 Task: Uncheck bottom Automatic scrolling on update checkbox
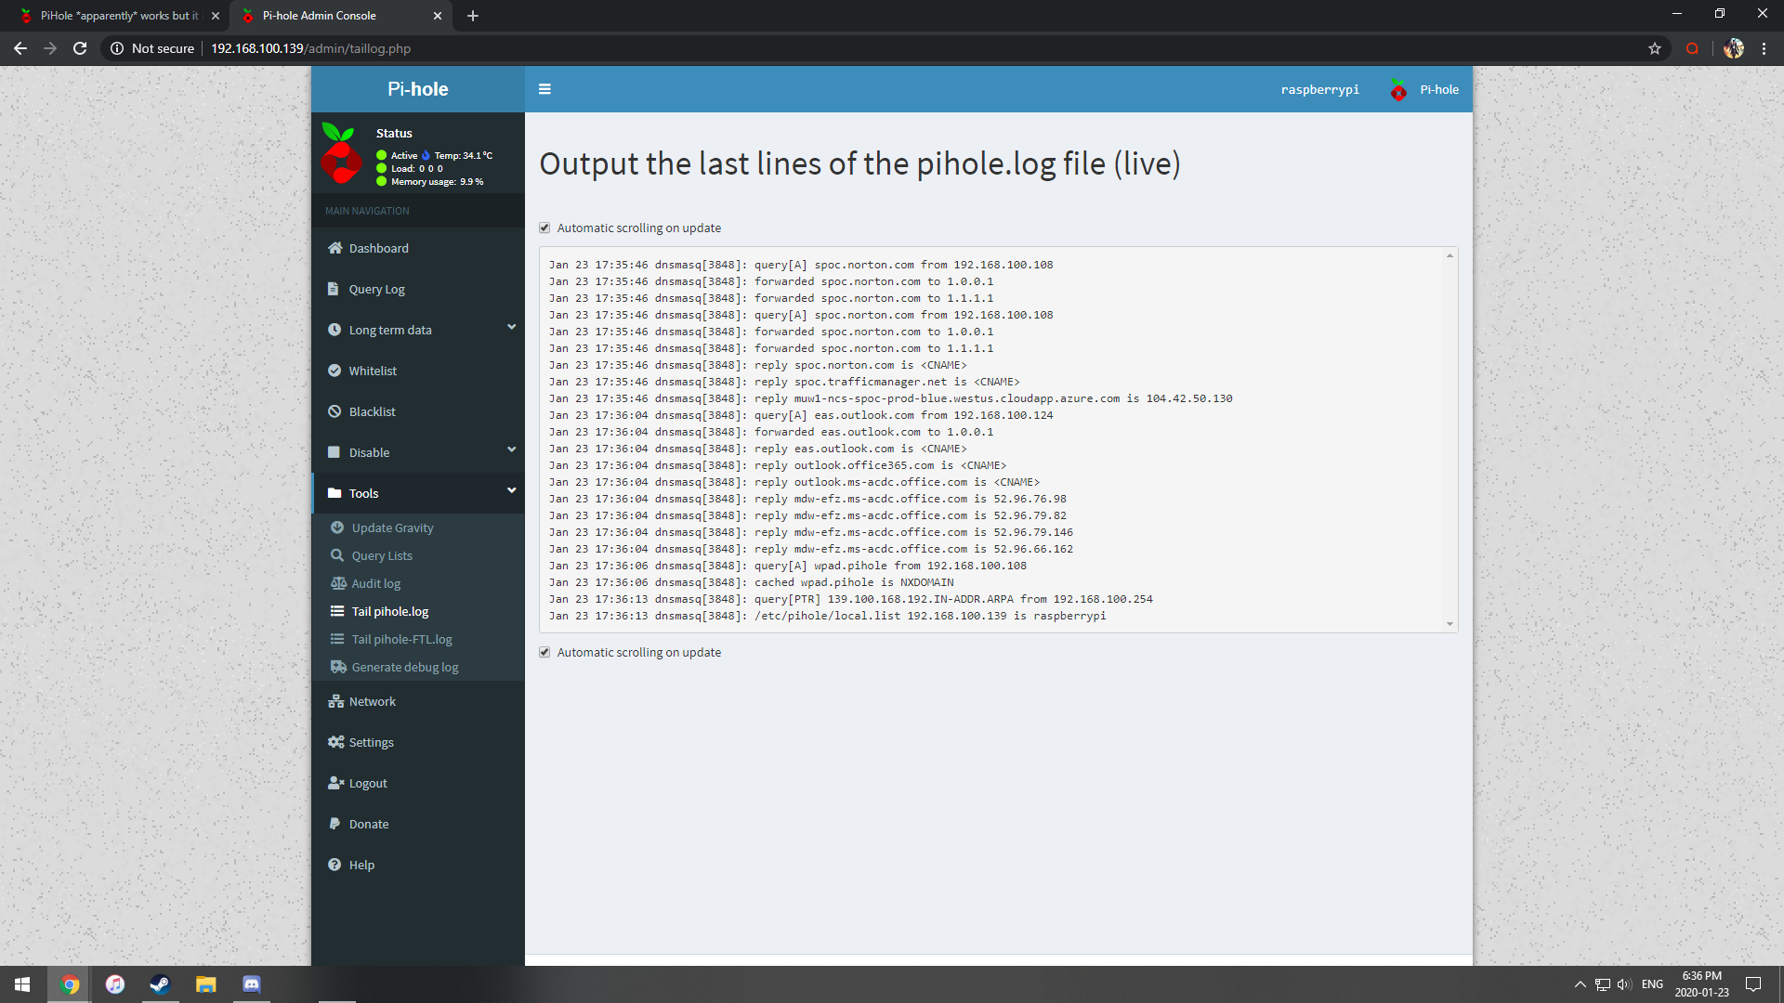click(x=544, y=652)
